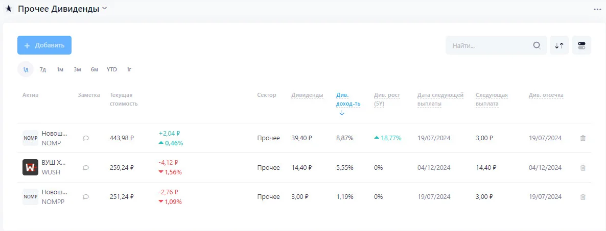The height and width of the screenshot is (231, 606).
Task: Click Дата следующей выплаты column header
Action: click(440, 99)
